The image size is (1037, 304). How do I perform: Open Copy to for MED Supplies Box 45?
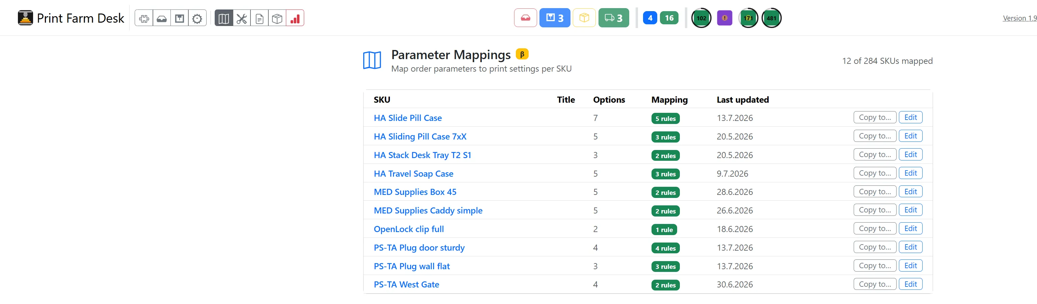875,191
